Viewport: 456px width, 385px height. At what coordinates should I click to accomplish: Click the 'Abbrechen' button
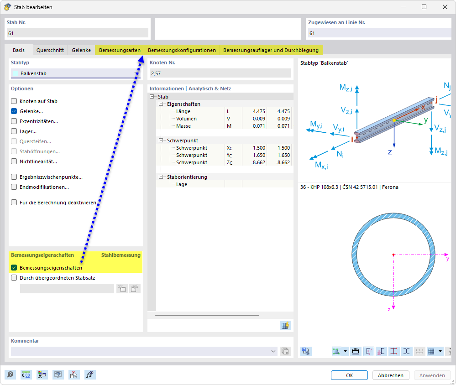pyautogui.click(x=391, y=375)
